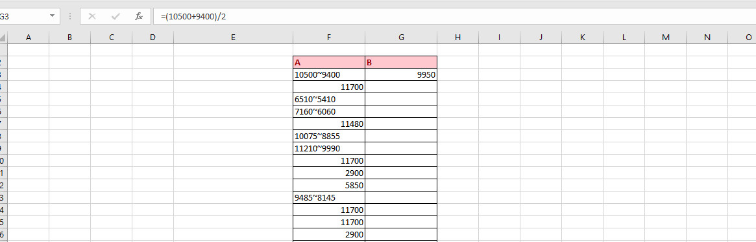Select cell containing 7160~6060

tap(329, 112)
